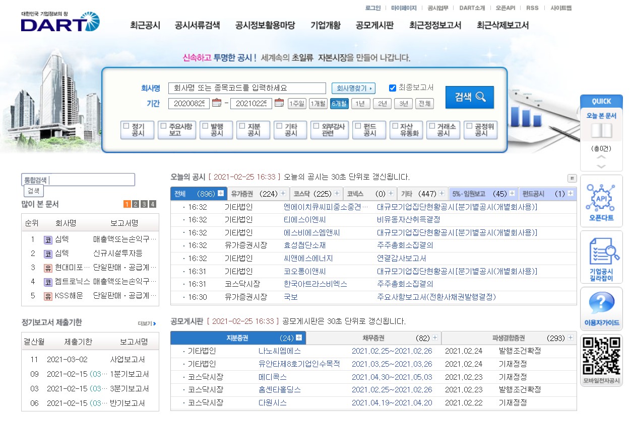
Task: Open the 효성첨단소재 company link
Action: pos(305,245)
